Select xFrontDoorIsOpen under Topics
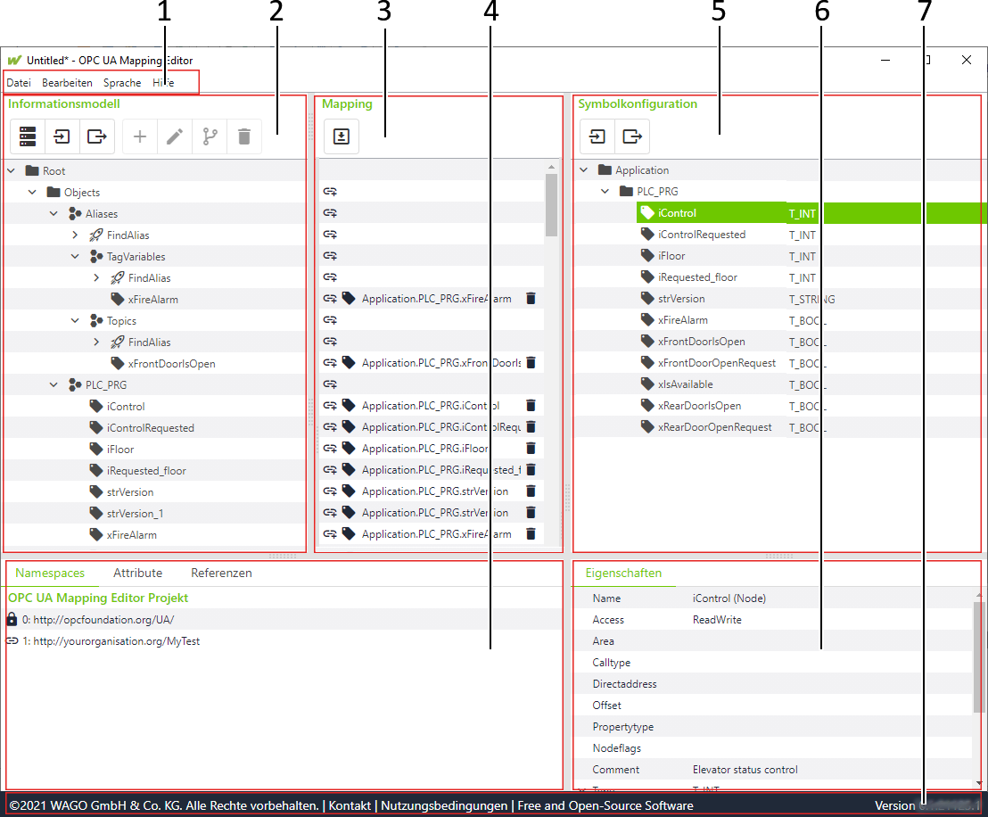 [171, 364]
